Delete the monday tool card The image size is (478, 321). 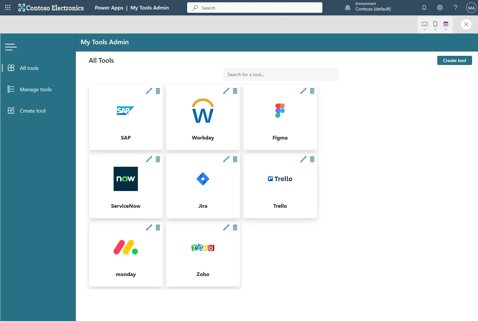click(x=158, y=227)
